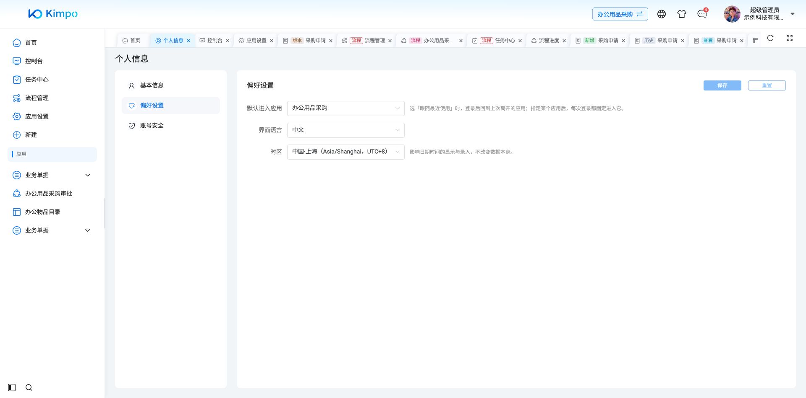Close the 任务中心 tab
Screen dimensions: 806x398
click(x=520, y=41)
